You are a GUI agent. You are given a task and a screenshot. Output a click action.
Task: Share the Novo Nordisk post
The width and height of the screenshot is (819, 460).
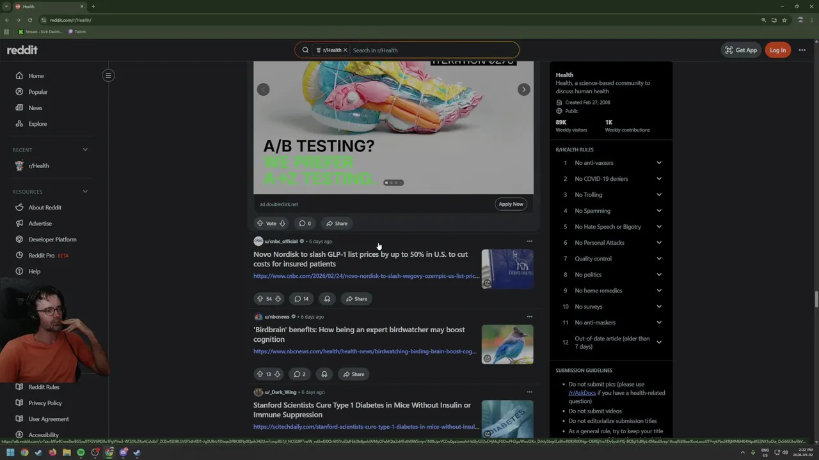pos(356,299)
